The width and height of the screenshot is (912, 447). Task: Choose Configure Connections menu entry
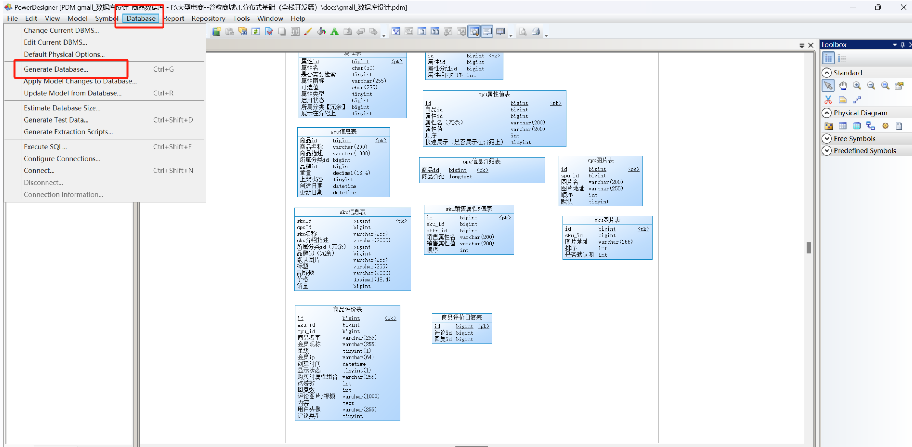click(x=105, y=159)
